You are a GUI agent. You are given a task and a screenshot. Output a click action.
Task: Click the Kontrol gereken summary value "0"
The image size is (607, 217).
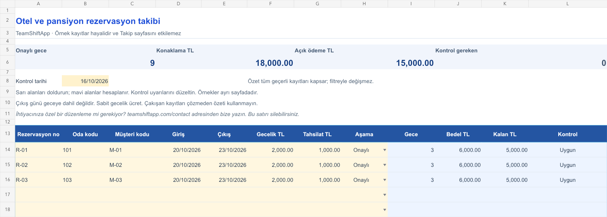(x=604, y=63)
